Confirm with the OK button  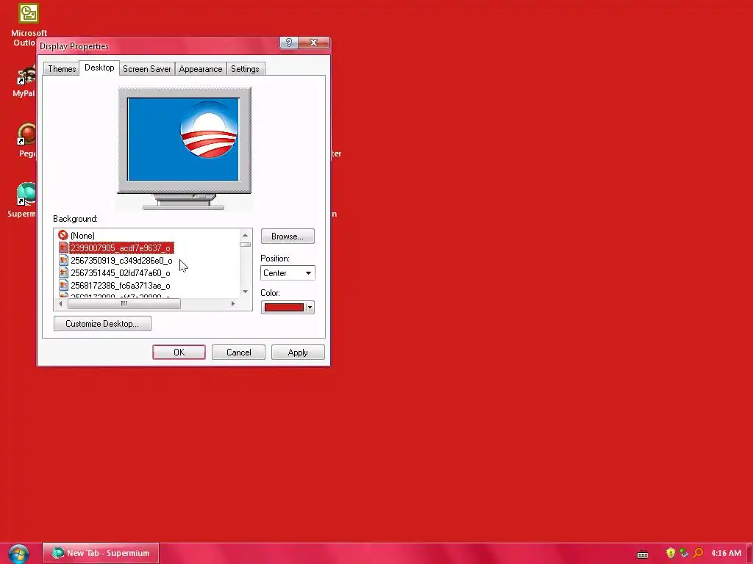tap(179, 352)
